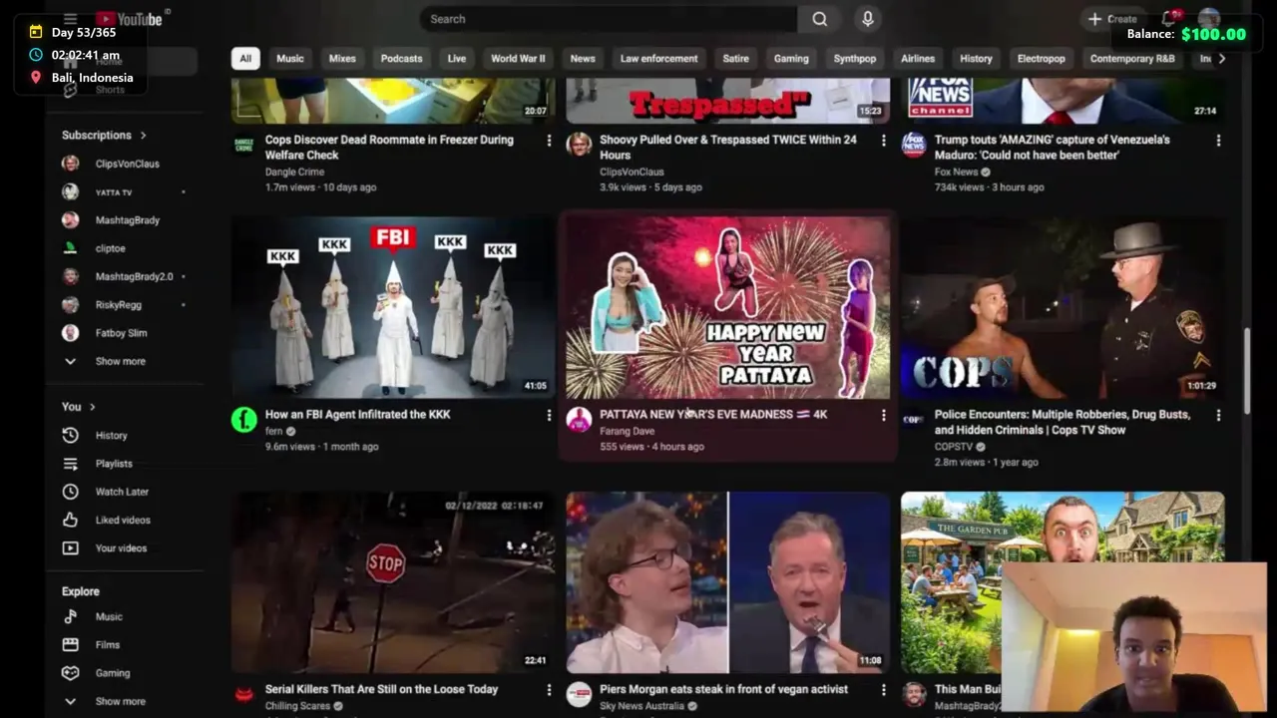Select the Synthpop filter chip
The image size is (1277, 718).
pyautogui.click(x=855, y=59)
